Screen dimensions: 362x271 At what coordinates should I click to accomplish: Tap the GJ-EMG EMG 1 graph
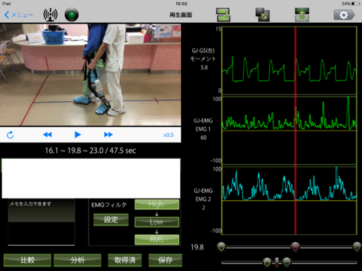coord(290,131)
